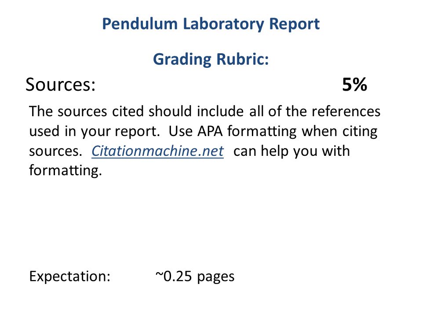Select the Grading Rubric heading
Viewport: 422px width, 317px height.
(211, 59)
